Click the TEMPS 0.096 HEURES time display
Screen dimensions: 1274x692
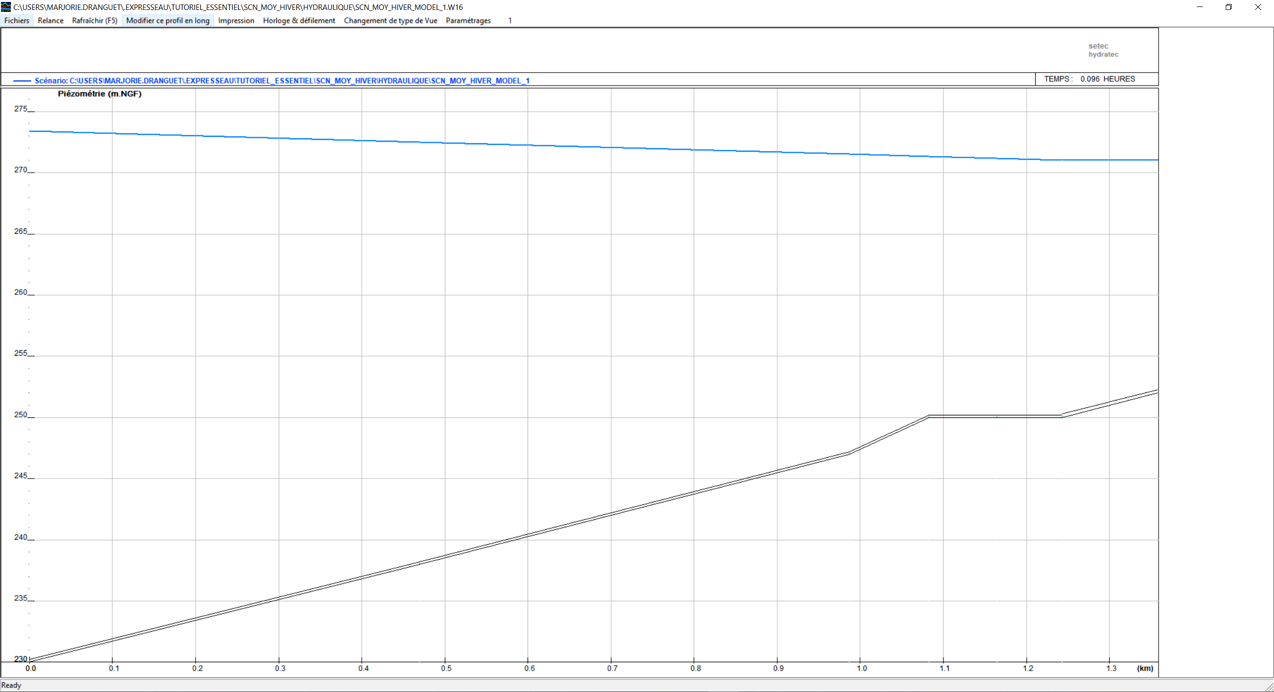click(x=1089, y=79)
